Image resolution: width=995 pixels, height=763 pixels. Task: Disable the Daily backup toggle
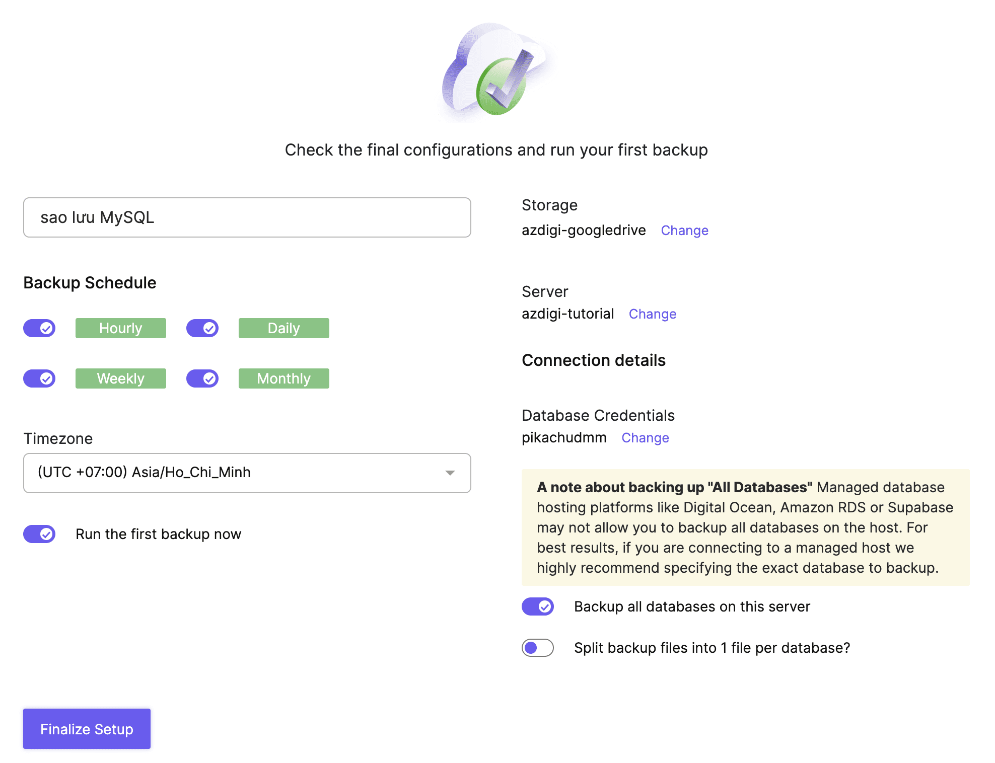point(202,328)
